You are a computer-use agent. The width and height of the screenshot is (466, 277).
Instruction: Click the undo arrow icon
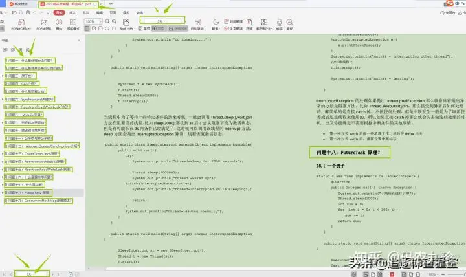[34, 13]
